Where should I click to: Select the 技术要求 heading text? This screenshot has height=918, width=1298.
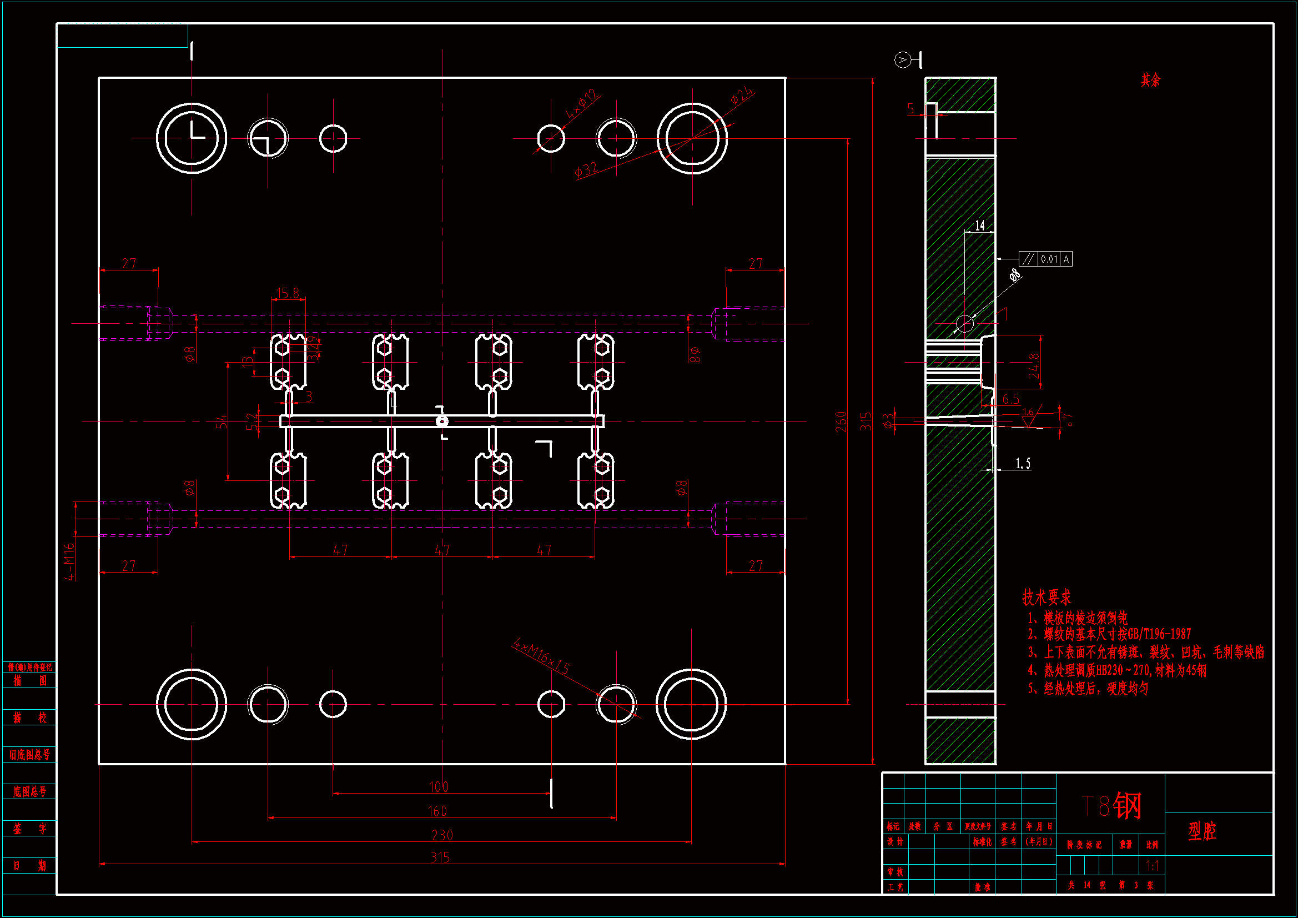pyautogui.click(x=1047, y=597)
